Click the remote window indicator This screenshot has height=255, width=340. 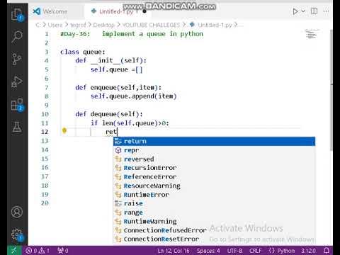(14, 251)
